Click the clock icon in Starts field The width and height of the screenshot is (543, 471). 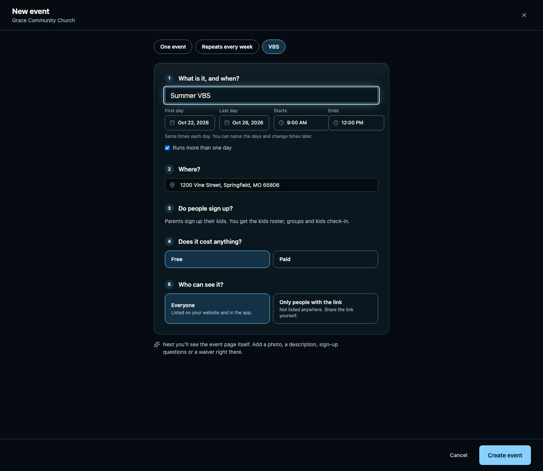[281, 123]
